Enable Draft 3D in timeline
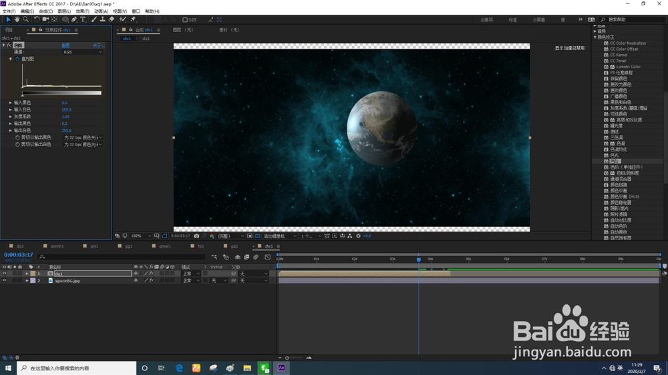668x375 pixels. [x=226, y=257]
